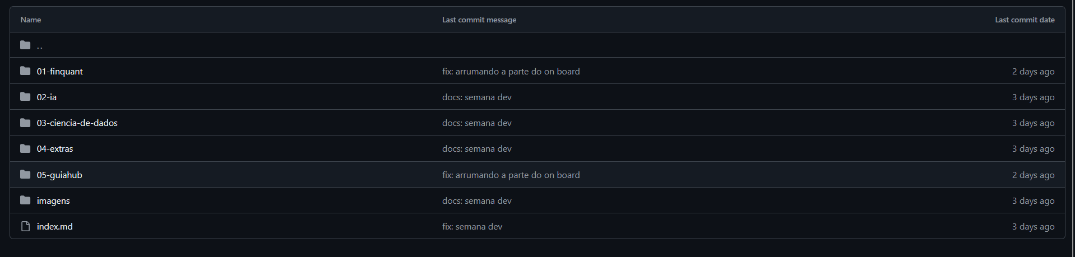The image size is (1075, 257).
Task: Open commit "fix: semana dev" for index.md
Action: [x=472, y=226]
